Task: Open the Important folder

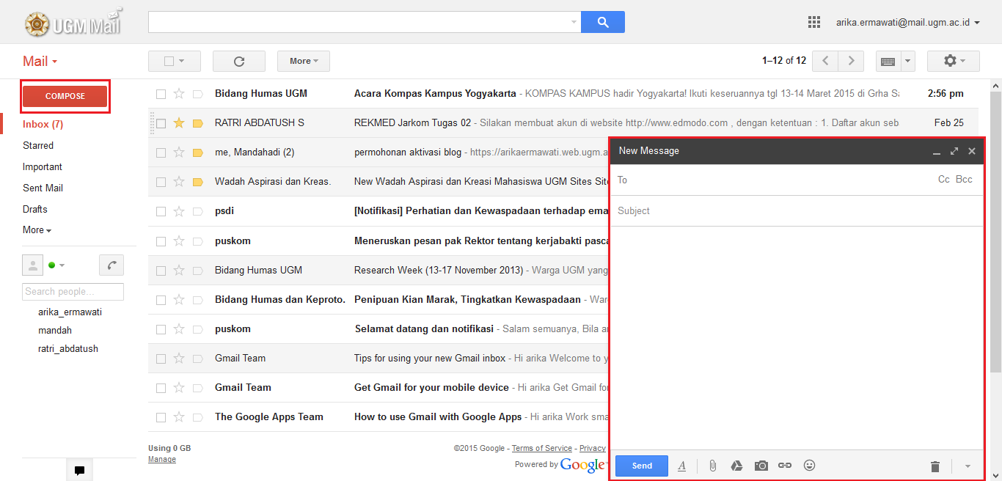Action: [43, 167]
